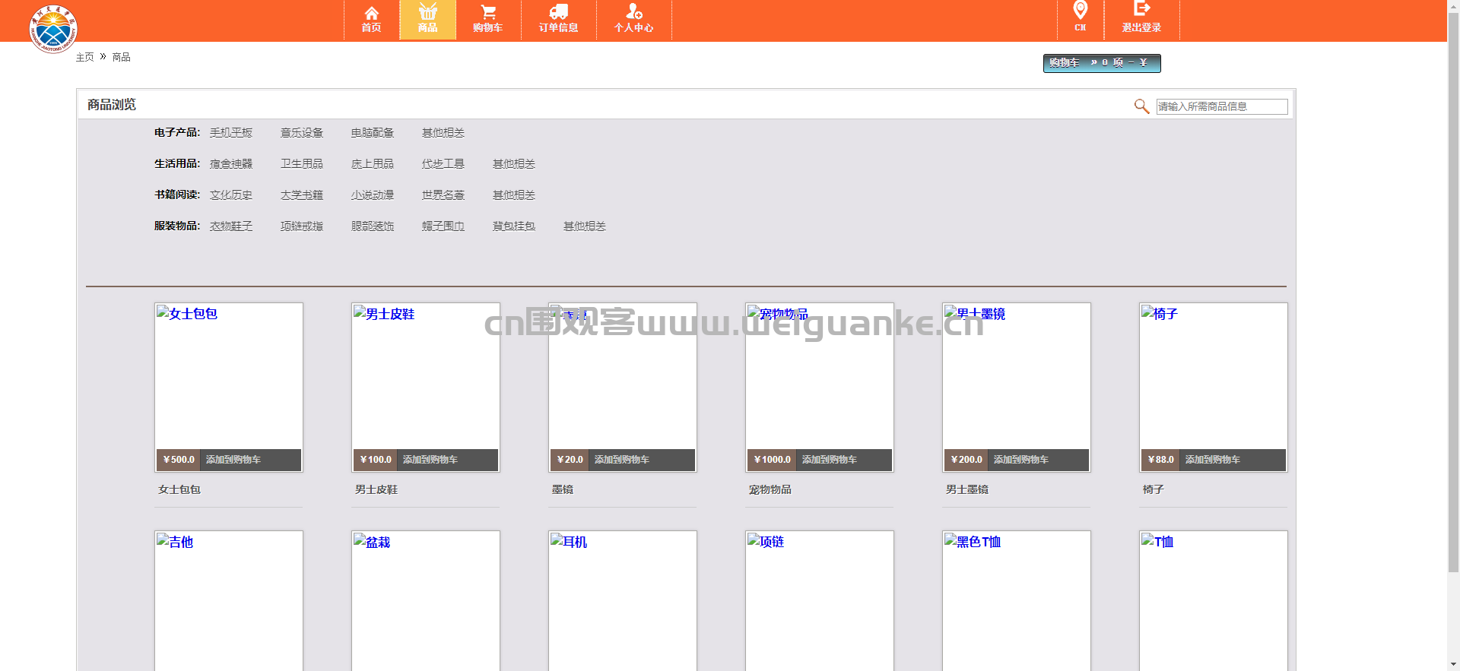1460x671 pixels.
Task: Select 背包挂包 category
Action: [x=514, y=226]
